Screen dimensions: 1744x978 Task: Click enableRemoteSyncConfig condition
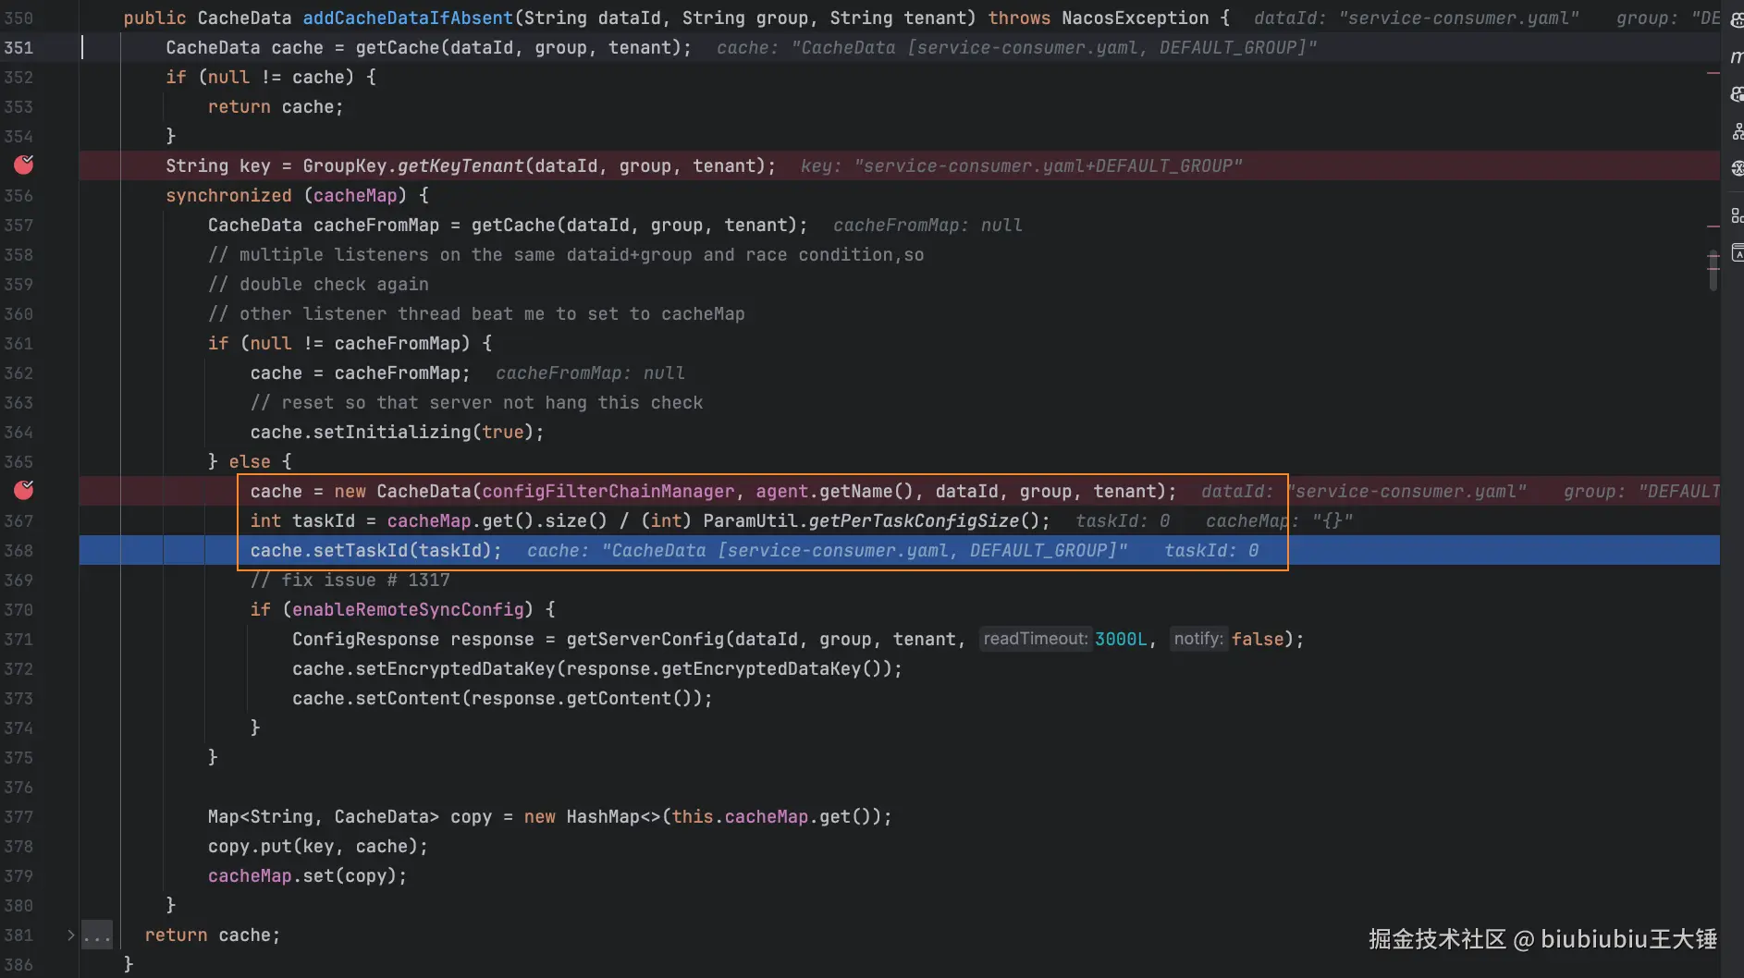pyautogui.click(x=408, y=609)
